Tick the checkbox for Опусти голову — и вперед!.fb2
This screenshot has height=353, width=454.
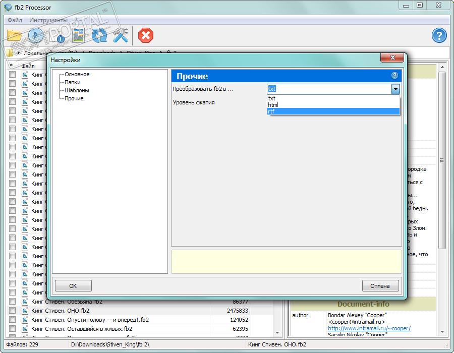pyautogui.click(x=12, y=319)
